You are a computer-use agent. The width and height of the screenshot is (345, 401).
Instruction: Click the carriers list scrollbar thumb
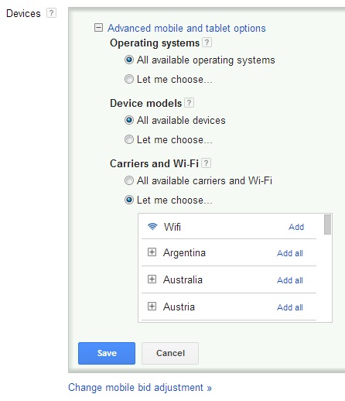[327, 224]
